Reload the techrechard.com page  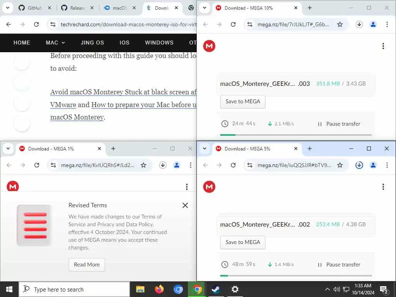click(36, 24)
